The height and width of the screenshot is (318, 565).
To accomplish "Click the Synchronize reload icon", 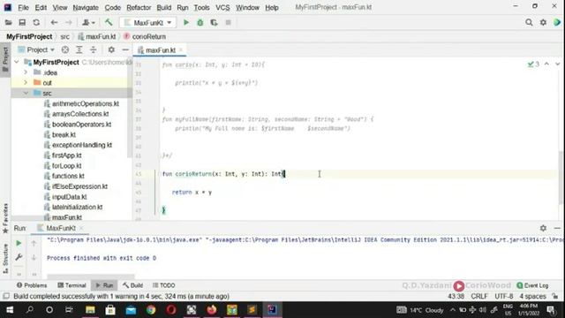I will [36, 22].
